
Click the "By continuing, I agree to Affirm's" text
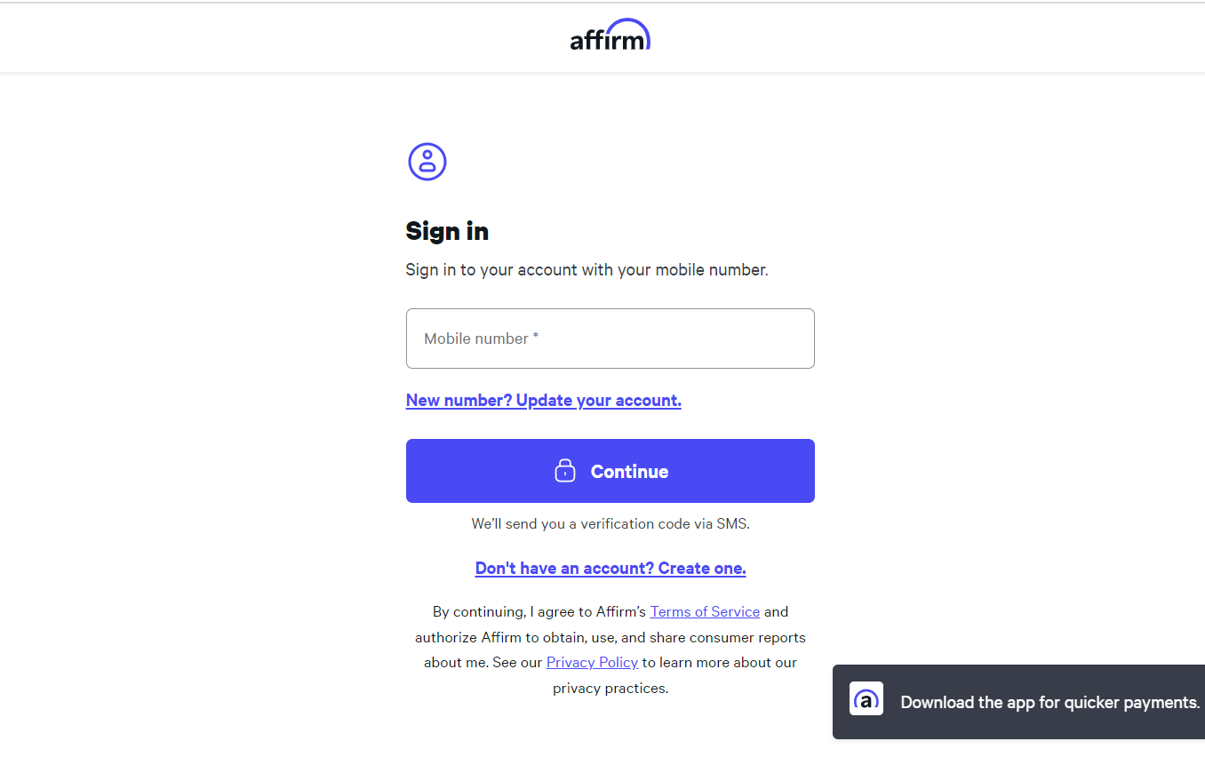coord(539,612)
